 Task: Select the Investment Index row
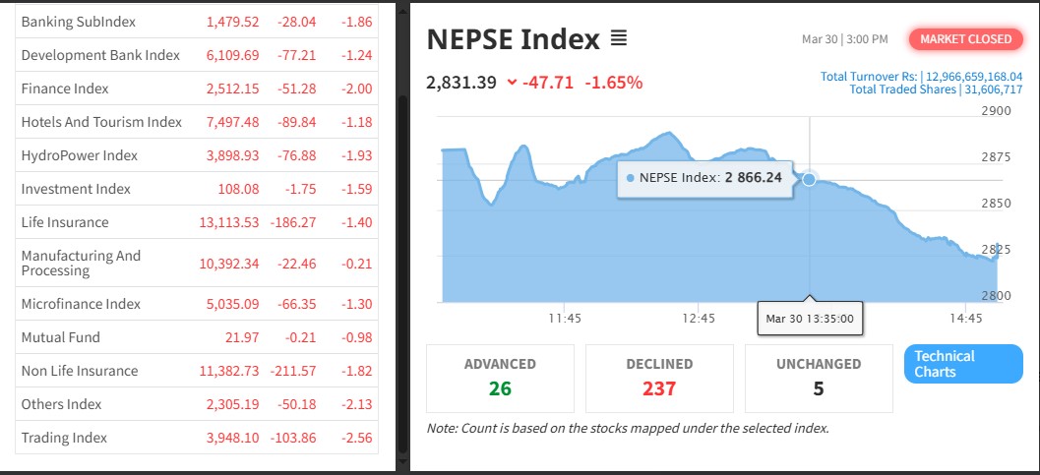click(76, 189)
